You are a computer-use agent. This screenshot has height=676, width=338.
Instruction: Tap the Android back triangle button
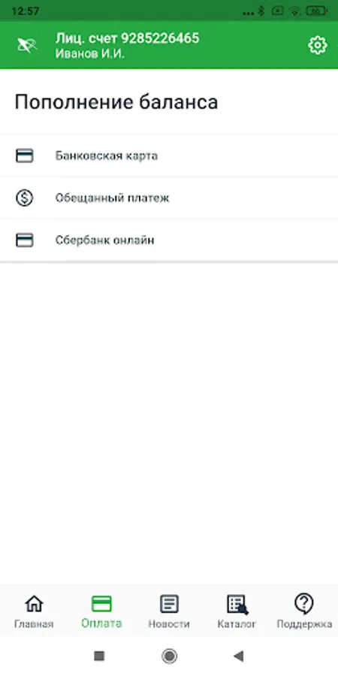coord(238,656)
